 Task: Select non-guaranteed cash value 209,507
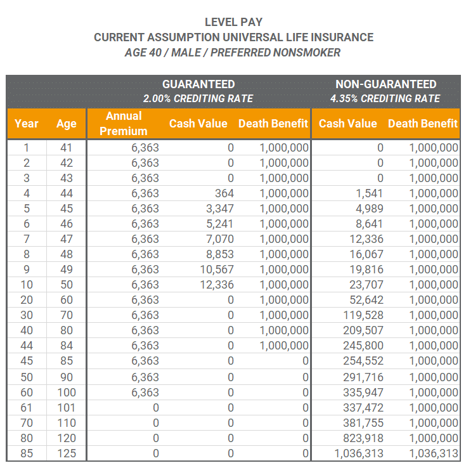click(363, 330)
